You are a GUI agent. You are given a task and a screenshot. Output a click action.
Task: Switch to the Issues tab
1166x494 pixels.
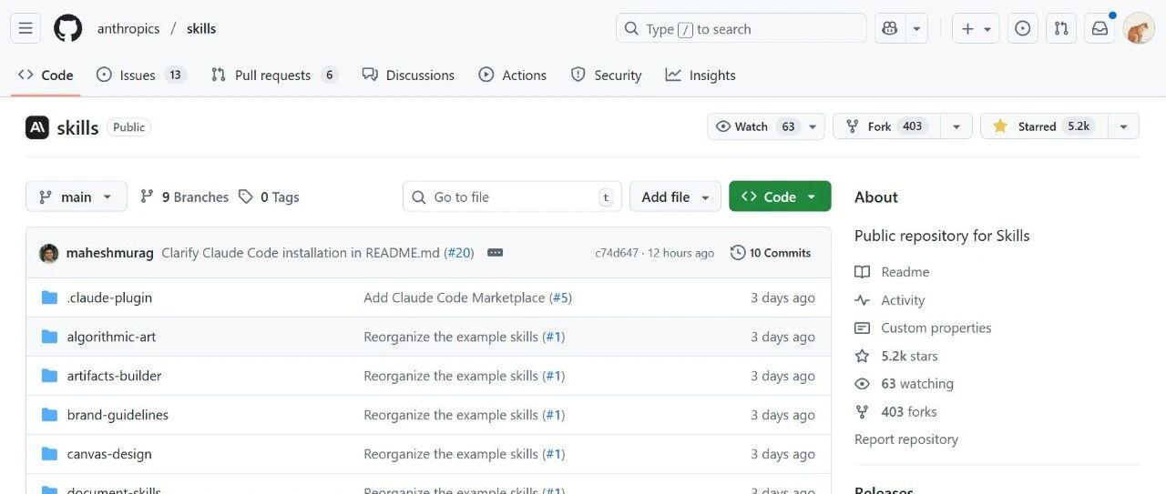coord(138,76)
